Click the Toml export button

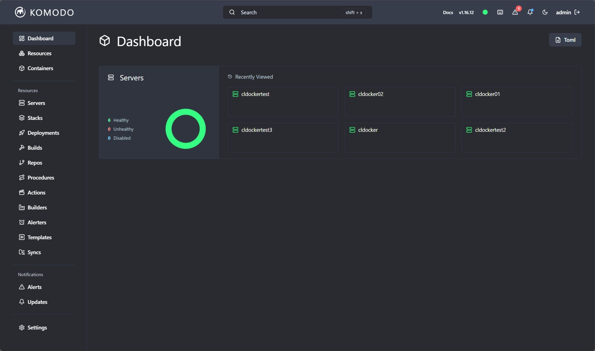(565, 40)
